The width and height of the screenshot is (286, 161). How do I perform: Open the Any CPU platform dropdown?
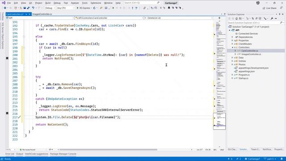[66, 8]
